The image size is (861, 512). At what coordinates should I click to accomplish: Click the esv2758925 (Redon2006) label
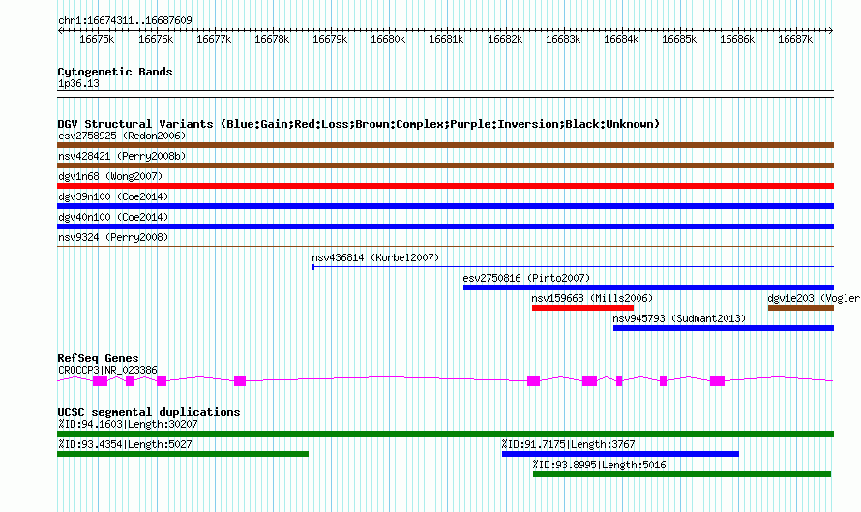(122, 136)
